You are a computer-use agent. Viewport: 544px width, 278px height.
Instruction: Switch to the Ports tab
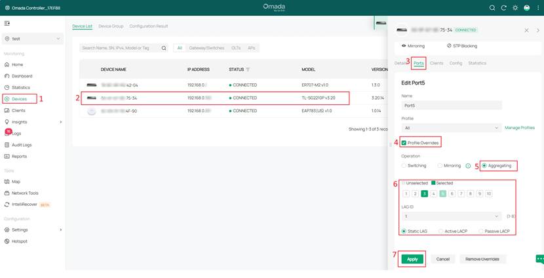418,63
